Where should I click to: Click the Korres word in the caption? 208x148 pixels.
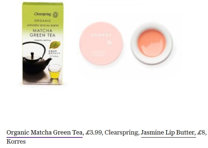16,141
